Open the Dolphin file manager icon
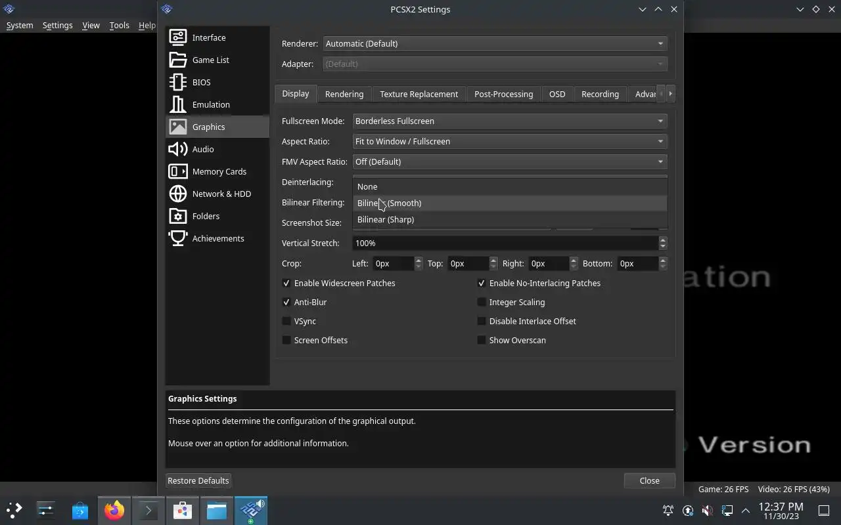The width and height of the screenshot is (841, 525). 217,510
